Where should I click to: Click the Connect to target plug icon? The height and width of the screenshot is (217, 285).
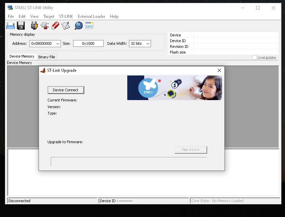tap(34, 26)
